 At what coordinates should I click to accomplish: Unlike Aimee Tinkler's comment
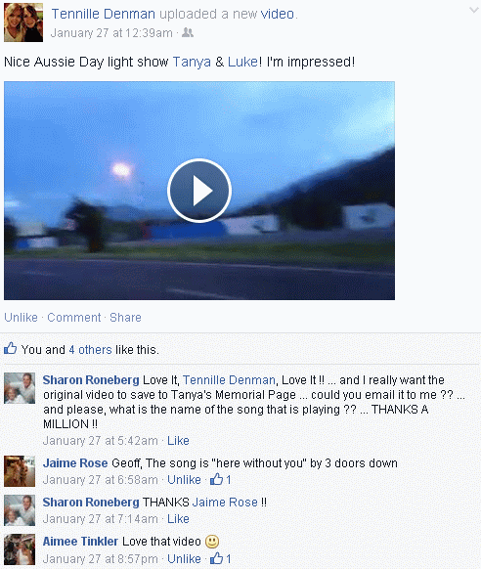[184, 558]
